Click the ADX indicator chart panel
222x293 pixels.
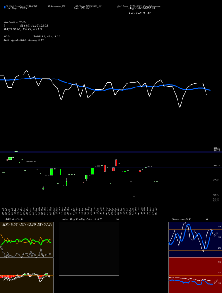click(27, 240)
